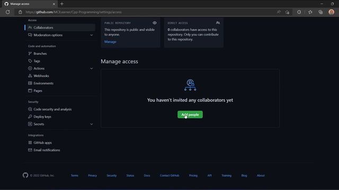The width and height of the screenshot is (339, 190).
Task: Open the Blog footer link
Action: [x=244, y=176]
